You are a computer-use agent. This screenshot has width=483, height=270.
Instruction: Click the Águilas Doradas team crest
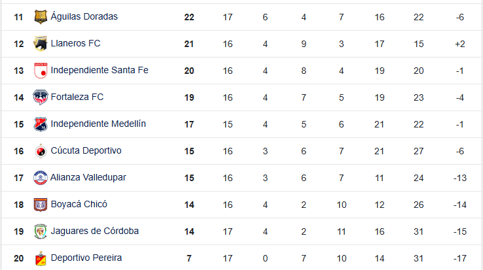pyautogui.click(x=41, y=17)
